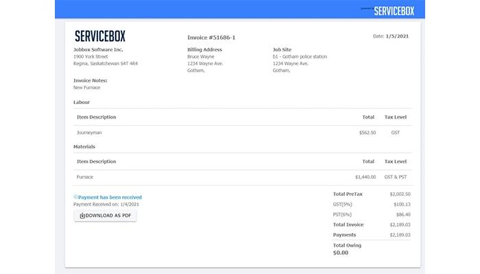The image size is (480, 274).
Task: Click the ServiceBox logo in blue header
Action: pos(394,11)
